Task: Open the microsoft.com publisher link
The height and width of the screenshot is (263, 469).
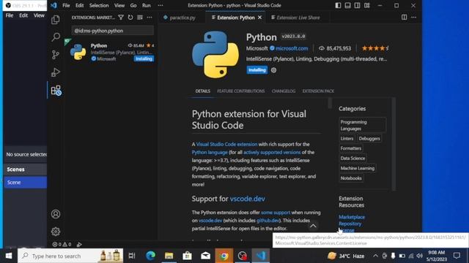Action: click(292, 48)
